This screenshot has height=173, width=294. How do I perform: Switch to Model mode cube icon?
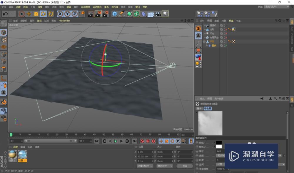[4, 33]
